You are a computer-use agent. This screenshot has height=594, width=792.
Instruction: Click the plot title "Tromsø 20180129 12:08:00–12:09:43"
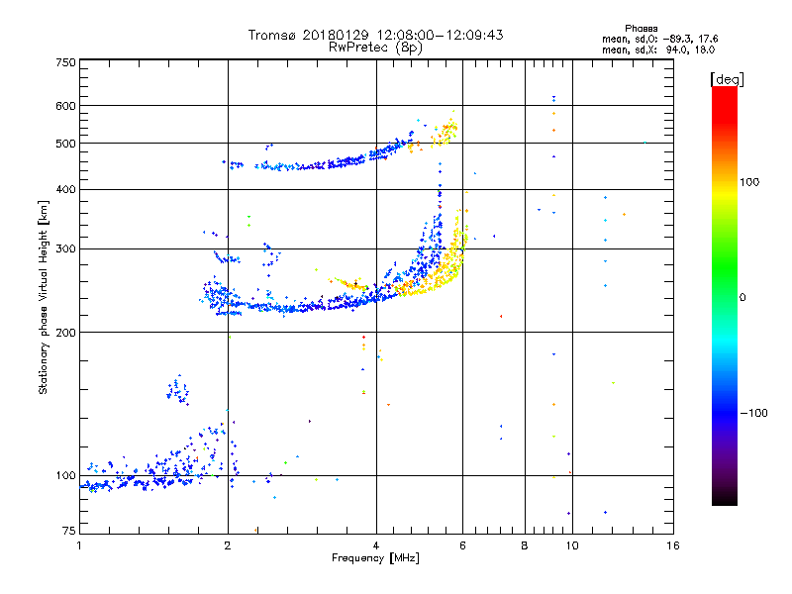pos(376,35)
